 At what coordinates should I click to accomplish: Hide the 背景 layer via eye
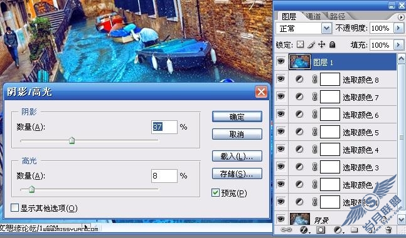(280, 219)
